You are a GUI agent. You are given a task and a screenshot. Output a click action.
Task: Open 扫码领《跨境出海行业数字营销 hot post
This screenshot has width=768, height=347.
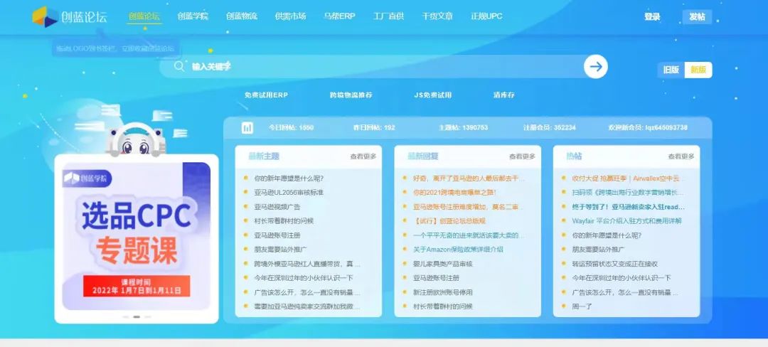click(x=628, y=192)
